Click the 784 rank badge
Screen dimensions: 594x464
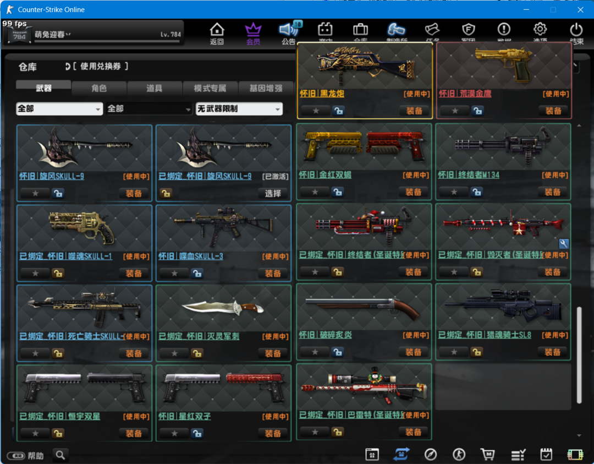click(19, 36)
